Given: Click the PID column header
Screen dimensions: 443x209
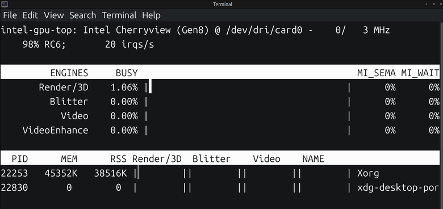Looking at the screenshot, I should (20, 159).
